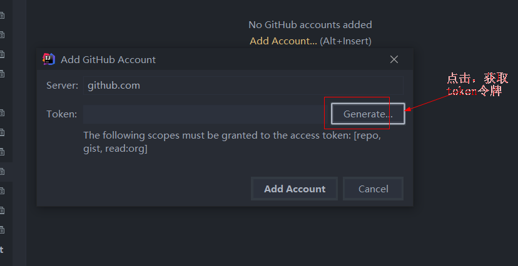Click the last sidebar row icon above bold 't'
Image resolution: width=518 pixels, height=266 pixels.
2,230
